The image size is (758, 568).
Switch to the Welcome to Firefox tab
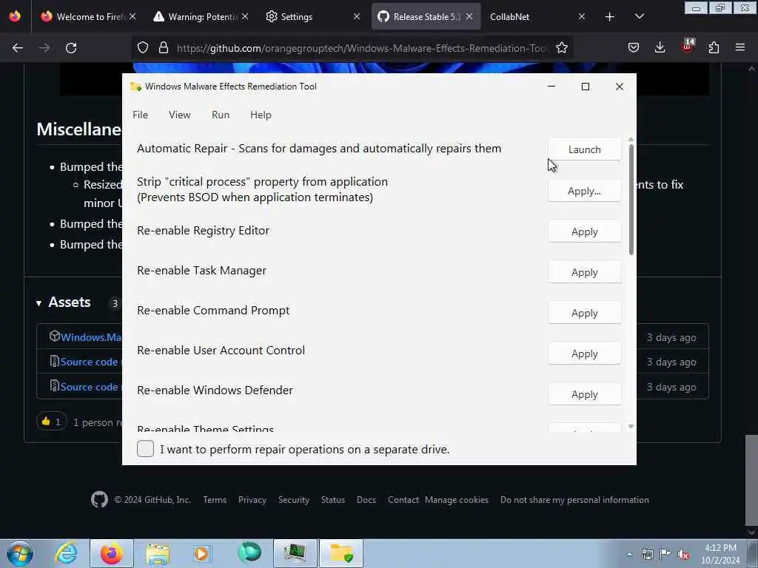point(89,16)
